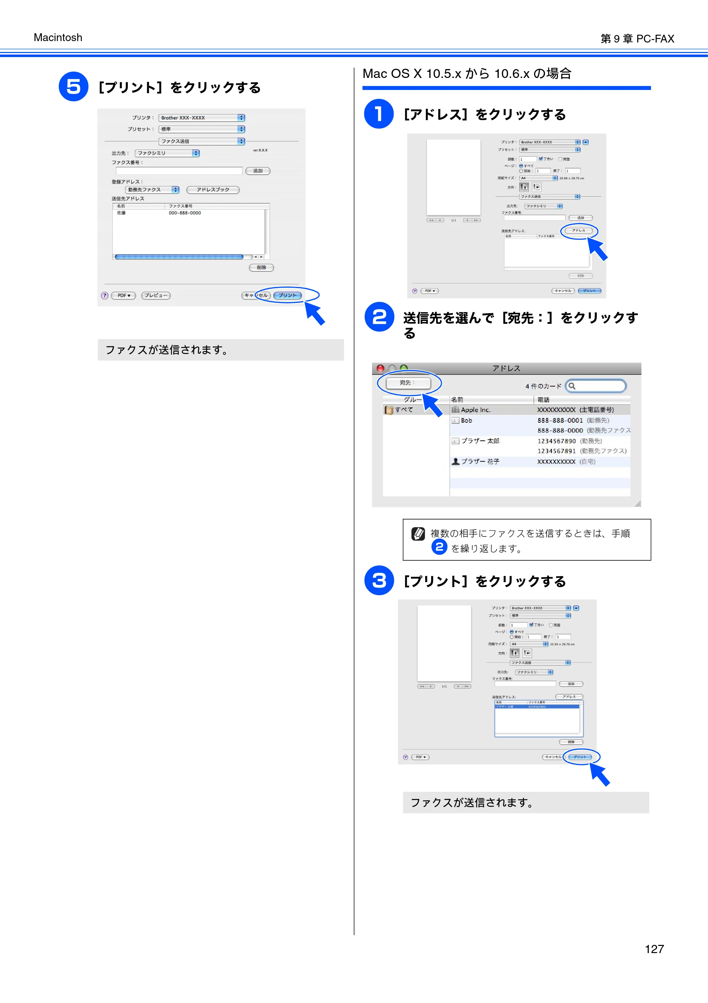The height and width of the screenshot is (1003, 708).
Task: Click the help icon beside the プレビュー button's PDF menu
Action: (x=104, y=295)
